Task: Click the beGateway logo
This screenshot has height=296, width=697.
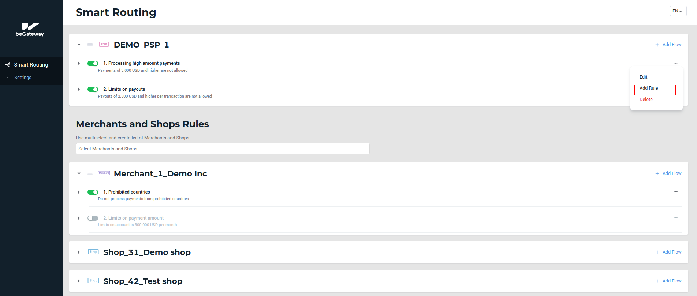Action: pyautogui.click(x=30, y=30)
